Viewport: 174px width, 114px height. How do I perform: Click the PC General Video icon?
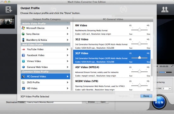[23, 76]
